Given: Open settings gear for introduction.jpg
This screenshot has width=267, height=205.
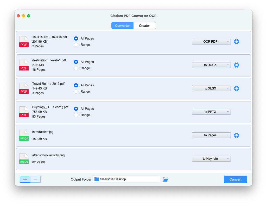Looking at the screenshot, I should coord(236,135).
